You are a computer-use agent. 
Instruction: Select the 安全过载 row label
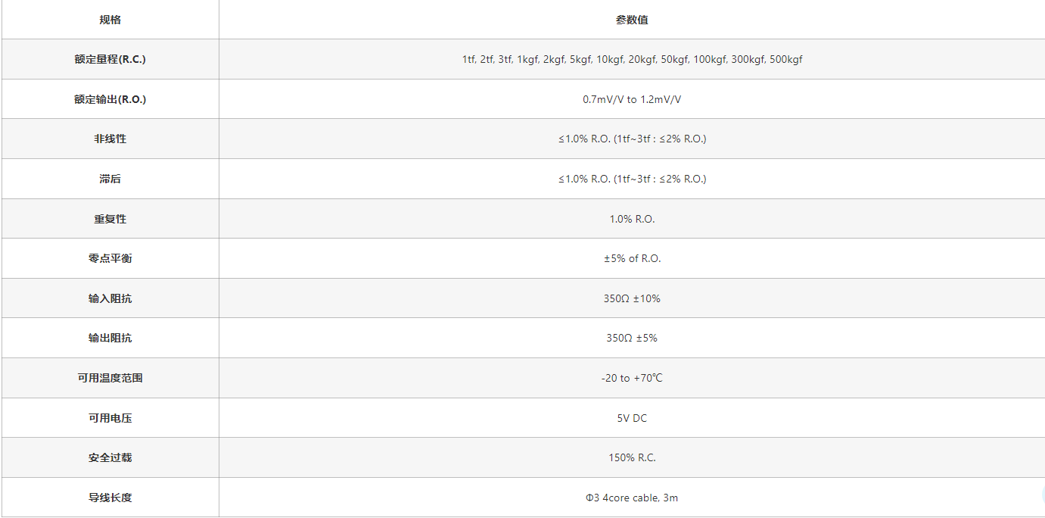(x=110, y=457)
